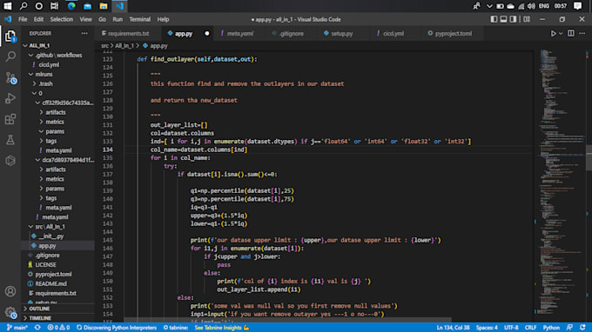Open Customize Layout icon

(x=527, y=19)
